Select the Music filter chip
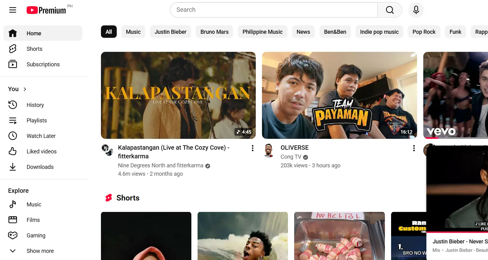The height and width of the screenshot is (260, 488). point(133,32)
